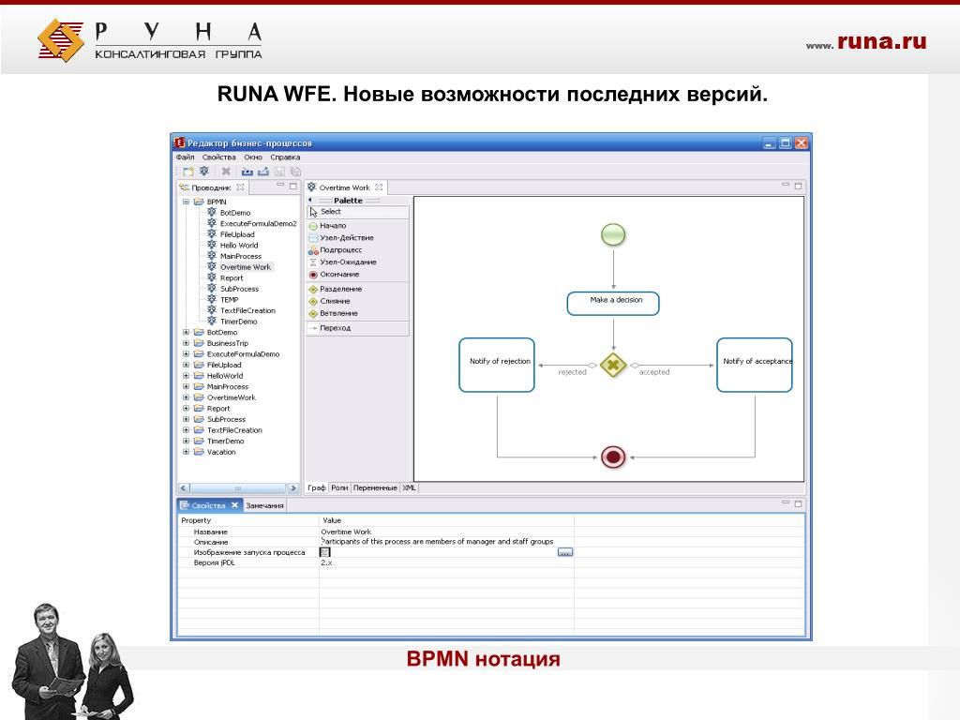Expand the FileUpload folder

pos(187,365)
